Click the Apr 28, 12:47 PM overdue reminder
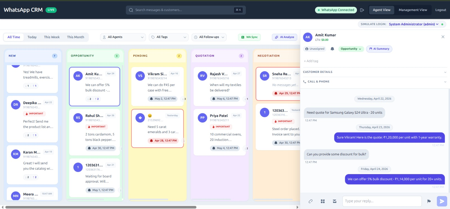The width and height of the screenshot is (450, 209). 163,141
